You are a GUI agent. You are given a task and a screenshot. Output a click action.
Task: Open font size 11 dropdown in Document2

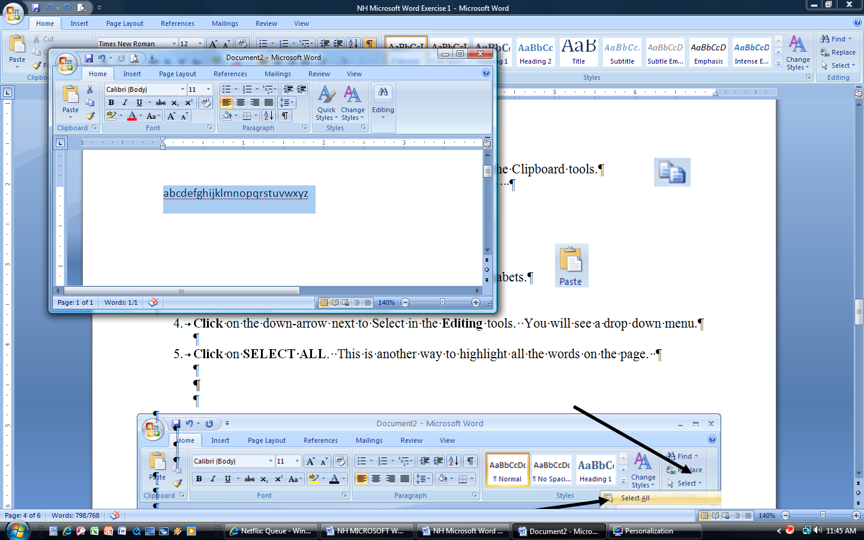208,89
